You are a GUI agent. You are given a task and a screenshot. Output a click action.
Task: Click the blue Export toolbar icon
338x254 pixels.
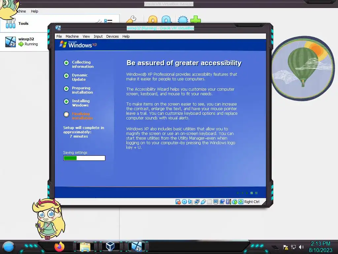pos(167,20)
